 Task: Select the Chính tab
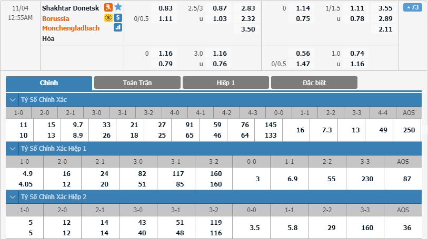click(49, 83)
